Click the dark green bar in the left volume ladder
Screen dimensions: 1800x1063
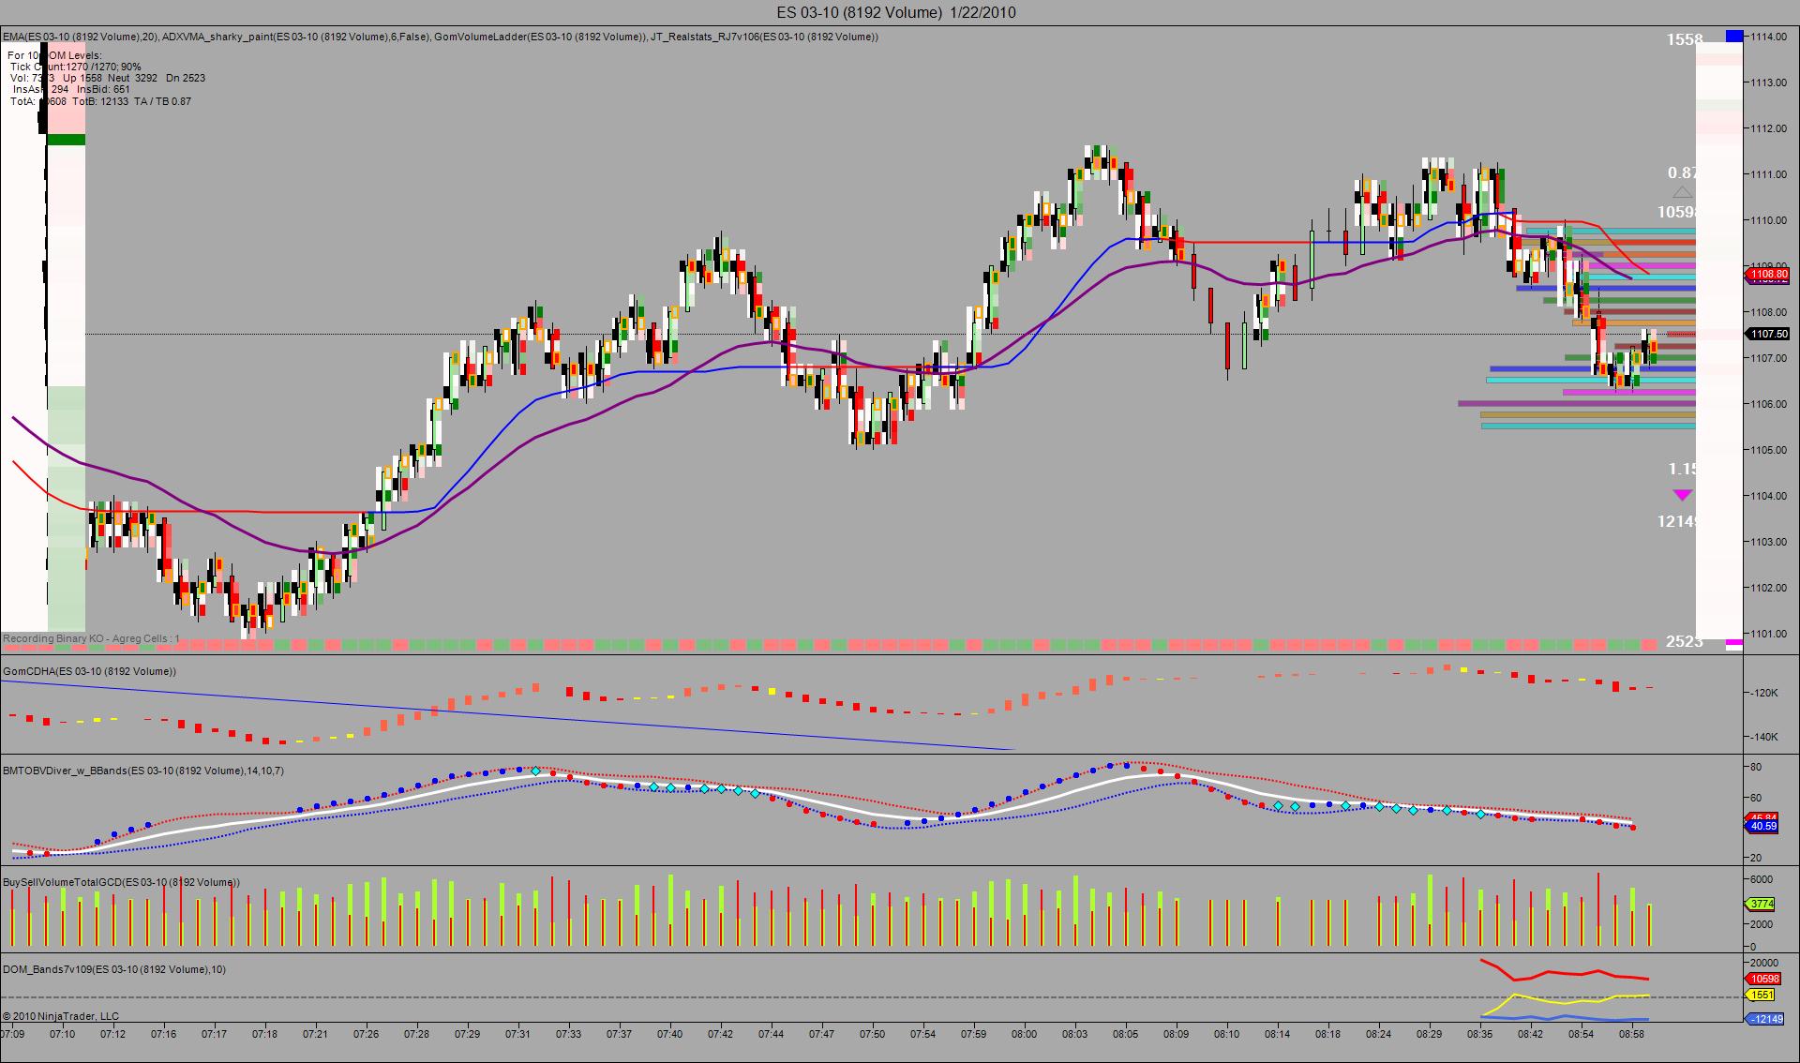[66, 140]
